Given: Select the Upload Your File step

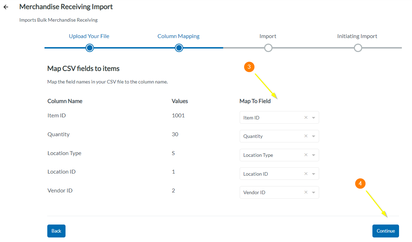Looking at the screenshot, I should 89,36.
